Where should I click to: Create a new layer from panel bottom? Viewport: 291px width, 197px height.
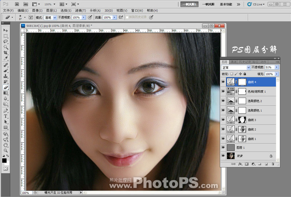(x=266, y=164)
